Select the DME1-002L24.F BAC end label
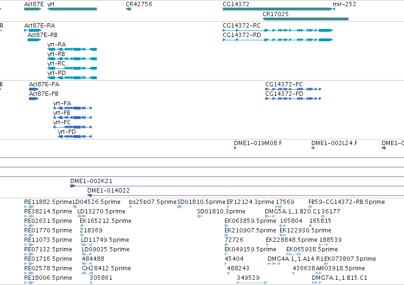The image size is (404, 285). [334, 143]
